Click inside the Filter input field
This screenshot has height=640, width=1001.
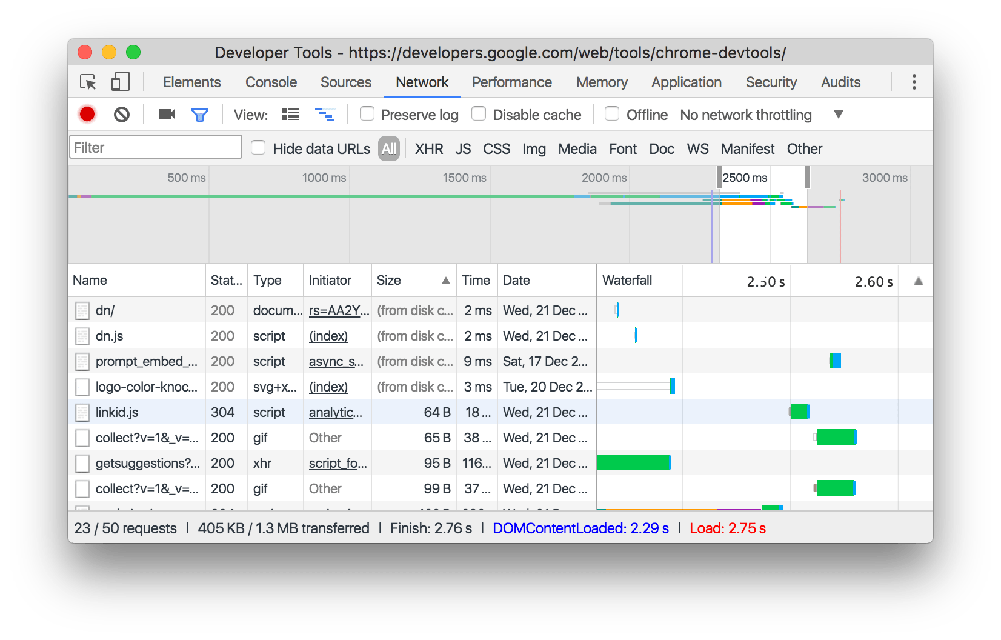155,147
